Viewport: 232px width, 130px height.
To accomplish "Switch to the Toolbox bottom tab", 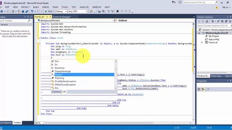I will click(17, 123).
